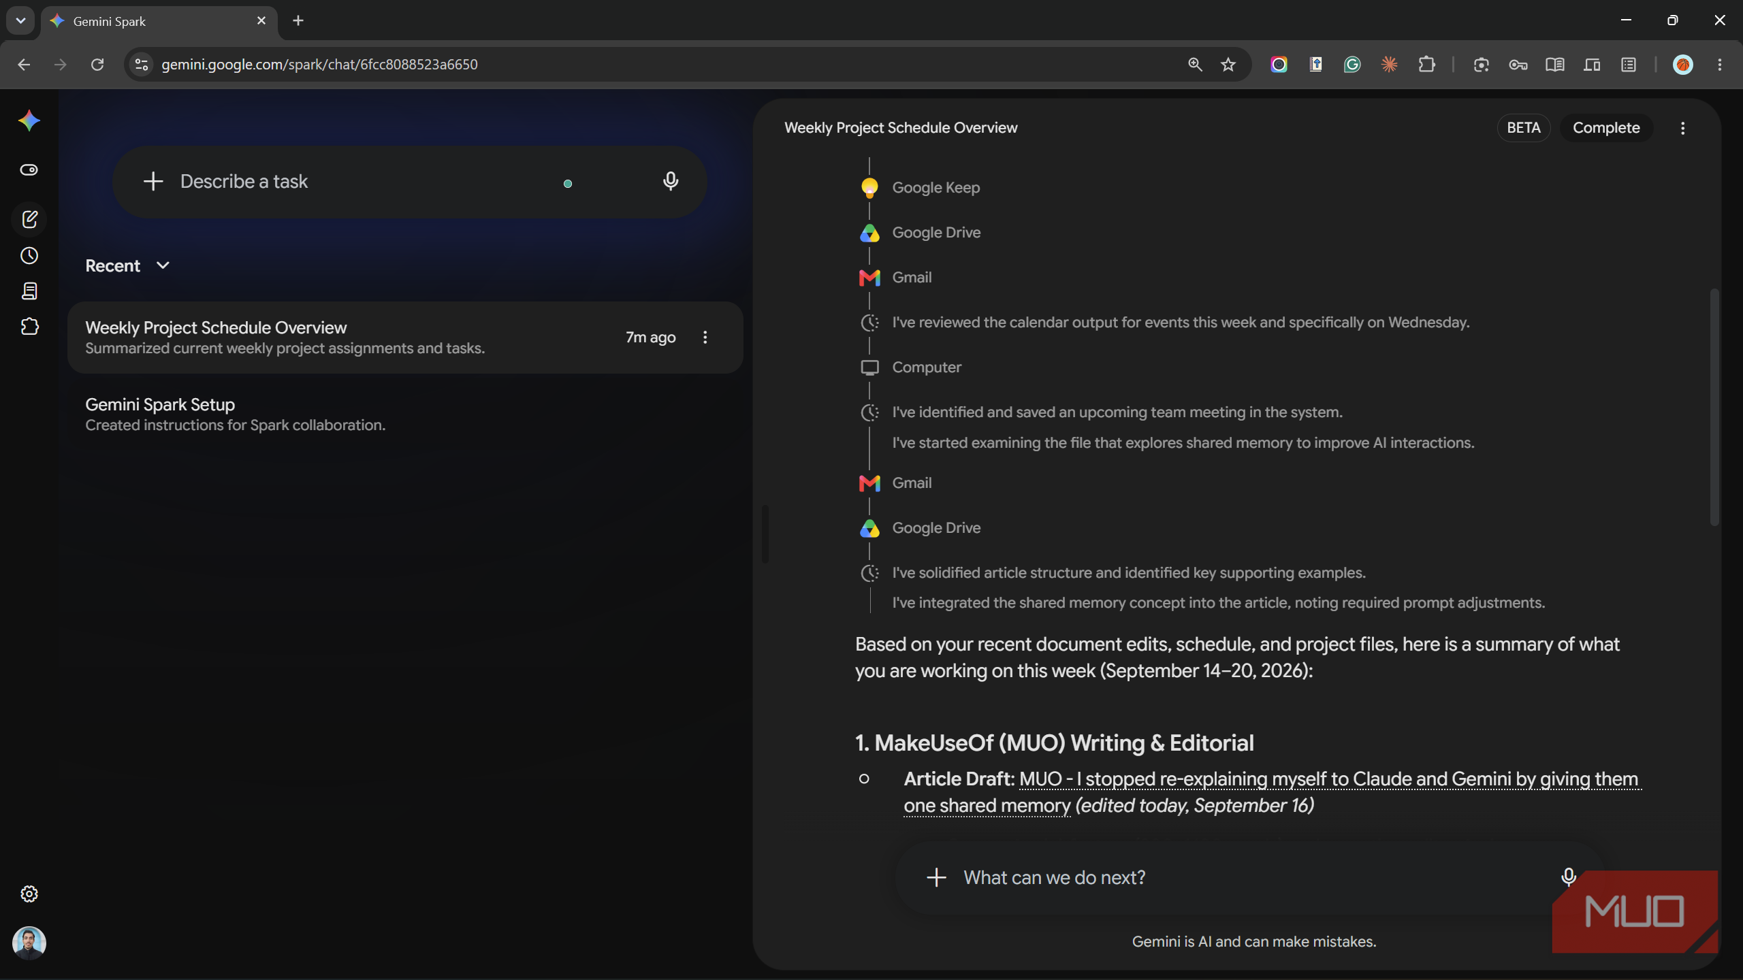Open reading mode book icon in toolbar

[x=1554, y=64]
